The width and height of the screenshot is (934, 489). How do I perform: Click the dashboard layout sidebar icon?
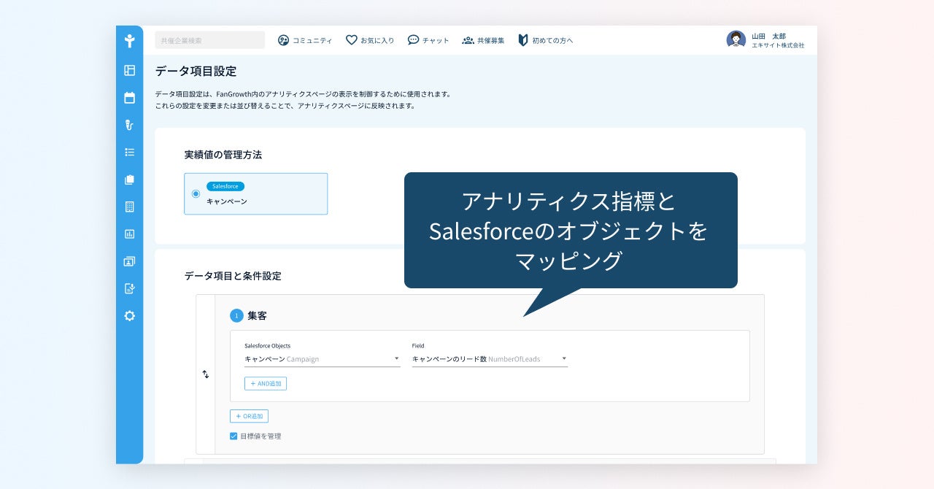point(129,70)
